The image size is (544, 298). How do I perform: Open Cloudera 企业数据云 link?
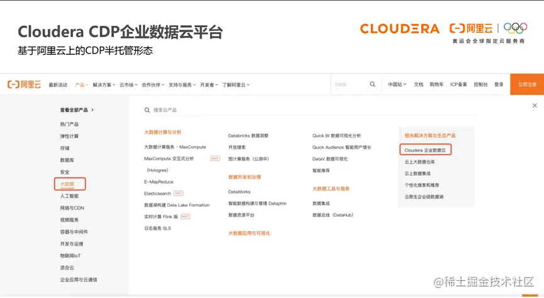(x=425, y=150)
